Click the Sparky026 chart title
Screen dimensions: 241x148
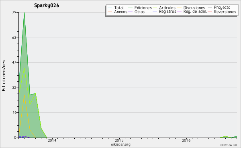pyautogui.click(x=47, y=6)
